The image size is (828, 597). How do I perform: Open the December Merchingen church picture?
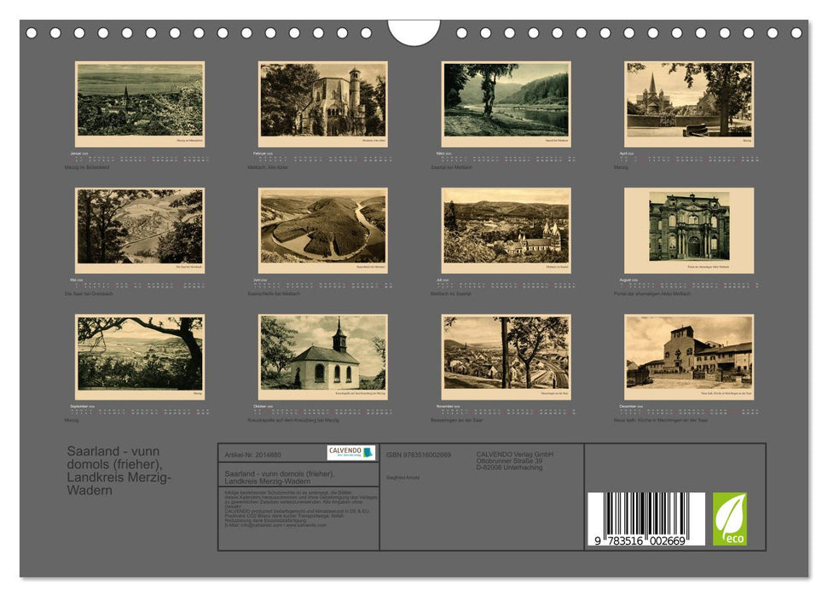point(689,356)
